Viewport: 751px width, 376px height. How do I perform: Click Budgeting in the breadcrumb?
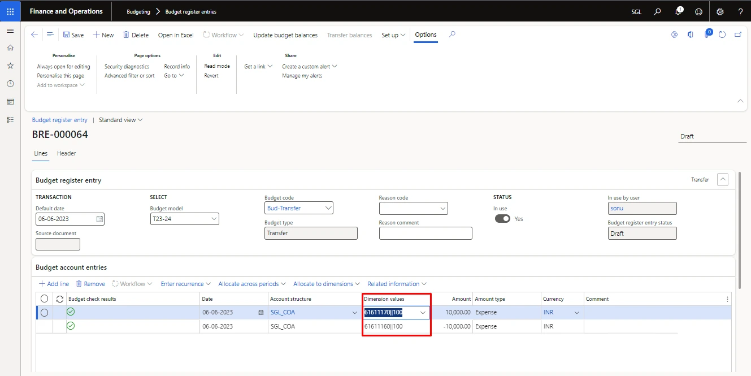pos(138,11)
